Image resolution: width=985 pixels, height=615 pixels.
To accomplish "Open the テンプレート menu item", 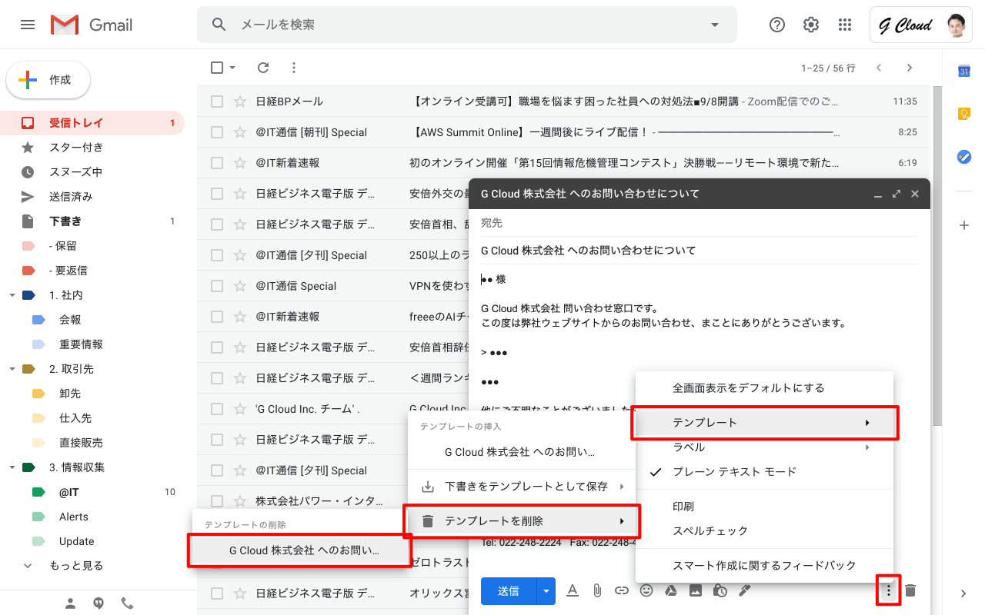I will pos(764,423).
